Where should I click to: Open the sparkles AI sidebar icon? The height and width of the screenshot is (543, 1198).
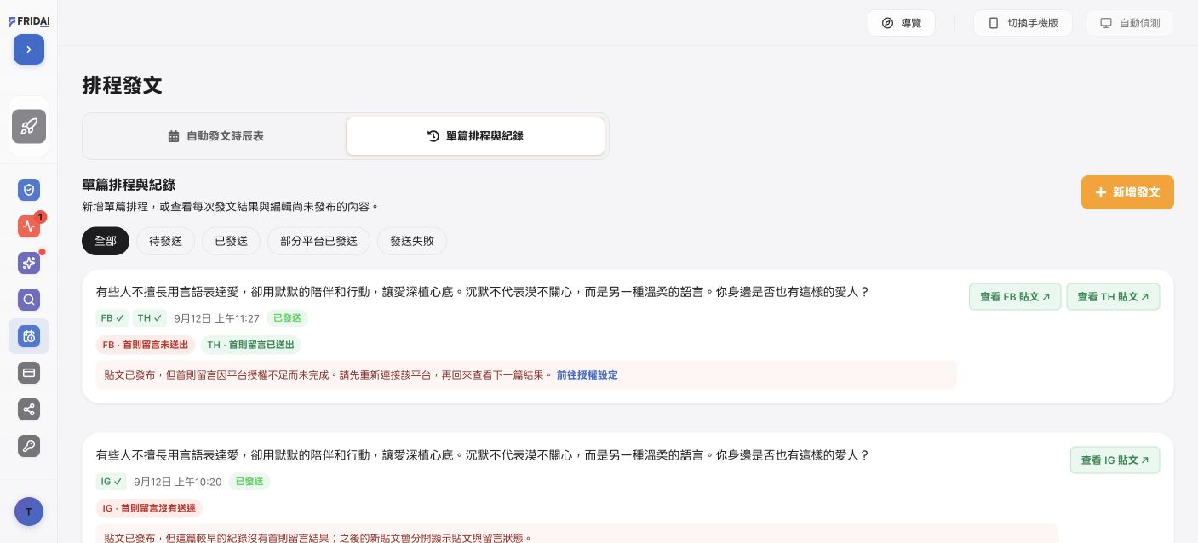pyautogui.click(x=29, y=263)
